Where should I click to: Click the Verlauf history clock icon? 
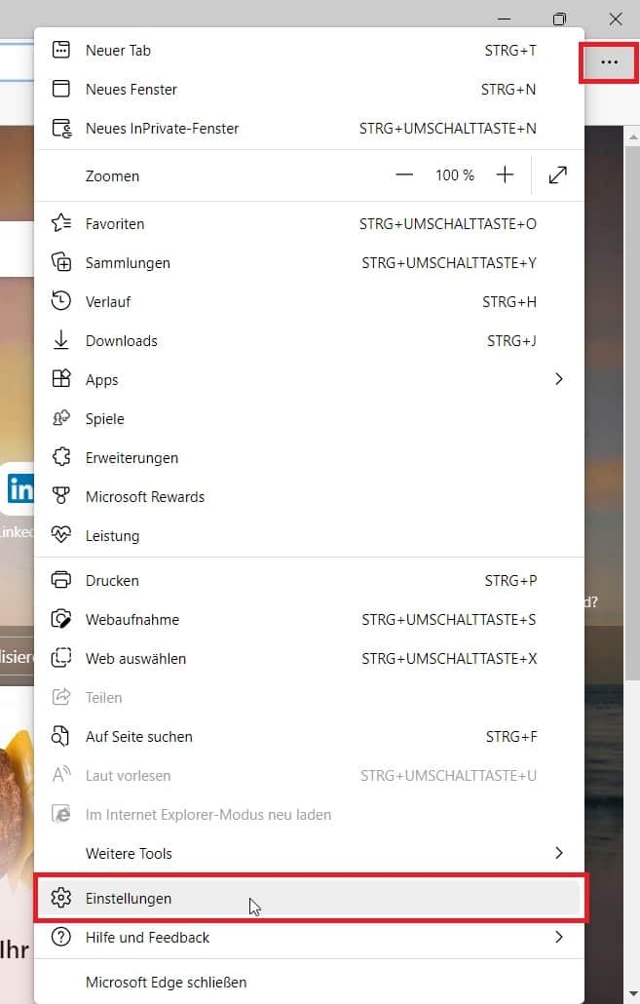tap(61, 301)
